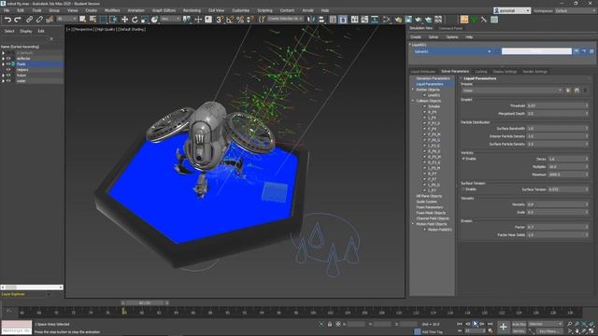Open the Create Selection Set dropdown
The width and height of the screenshot is (598, 336).
point(285,19)
